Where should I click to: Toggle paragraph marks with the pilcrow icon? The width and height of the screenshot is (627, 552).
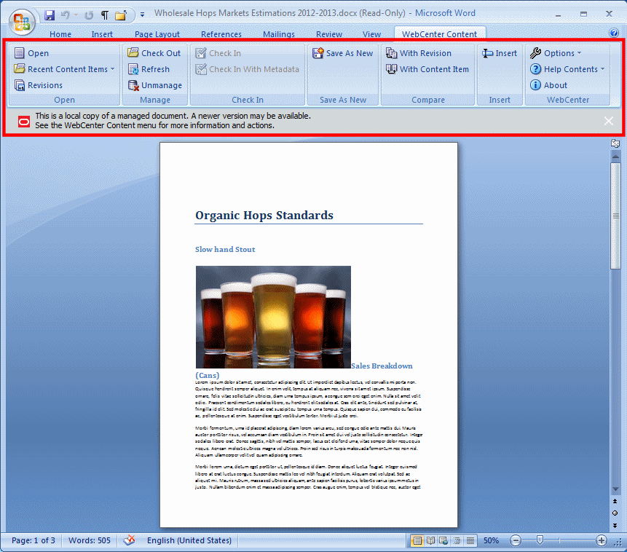pyautogui.click(x=104, y=15)
